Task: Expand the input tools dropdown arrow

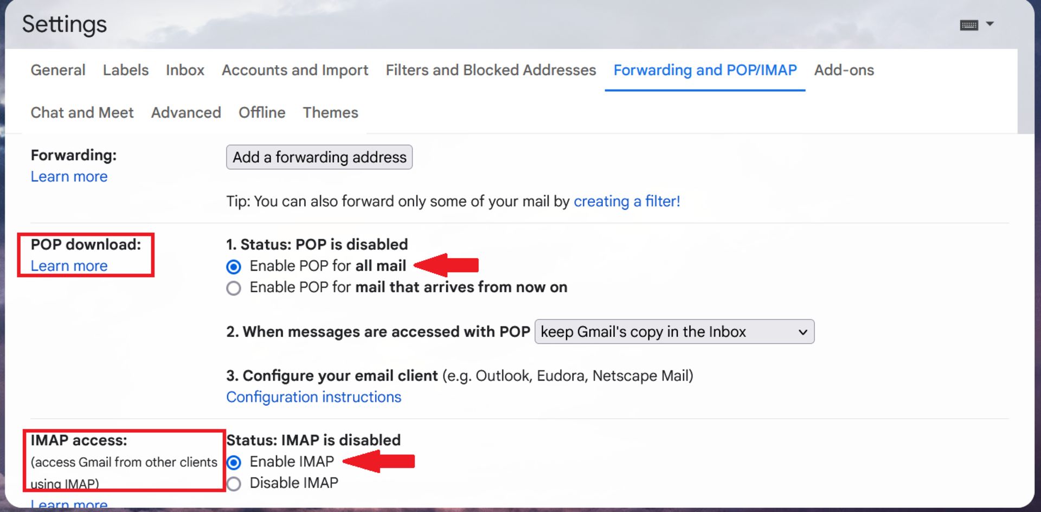Action: tap(989, 24)
